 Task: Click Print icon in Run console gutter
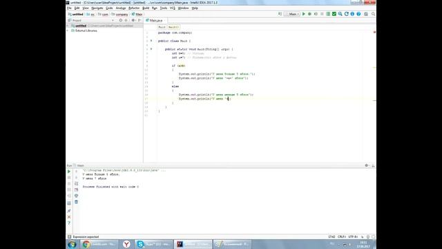77,196
